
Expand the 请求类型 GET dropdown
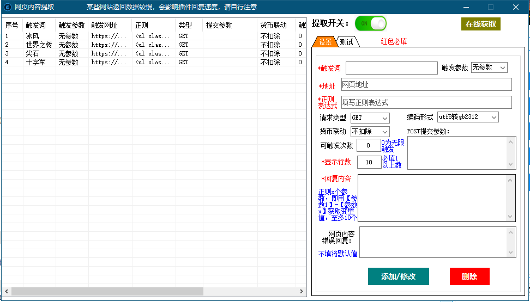(x=370, y=118)
